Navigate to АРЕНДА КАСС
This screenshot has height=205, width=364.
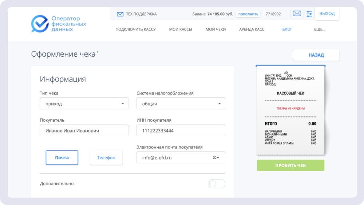point(252,29)
